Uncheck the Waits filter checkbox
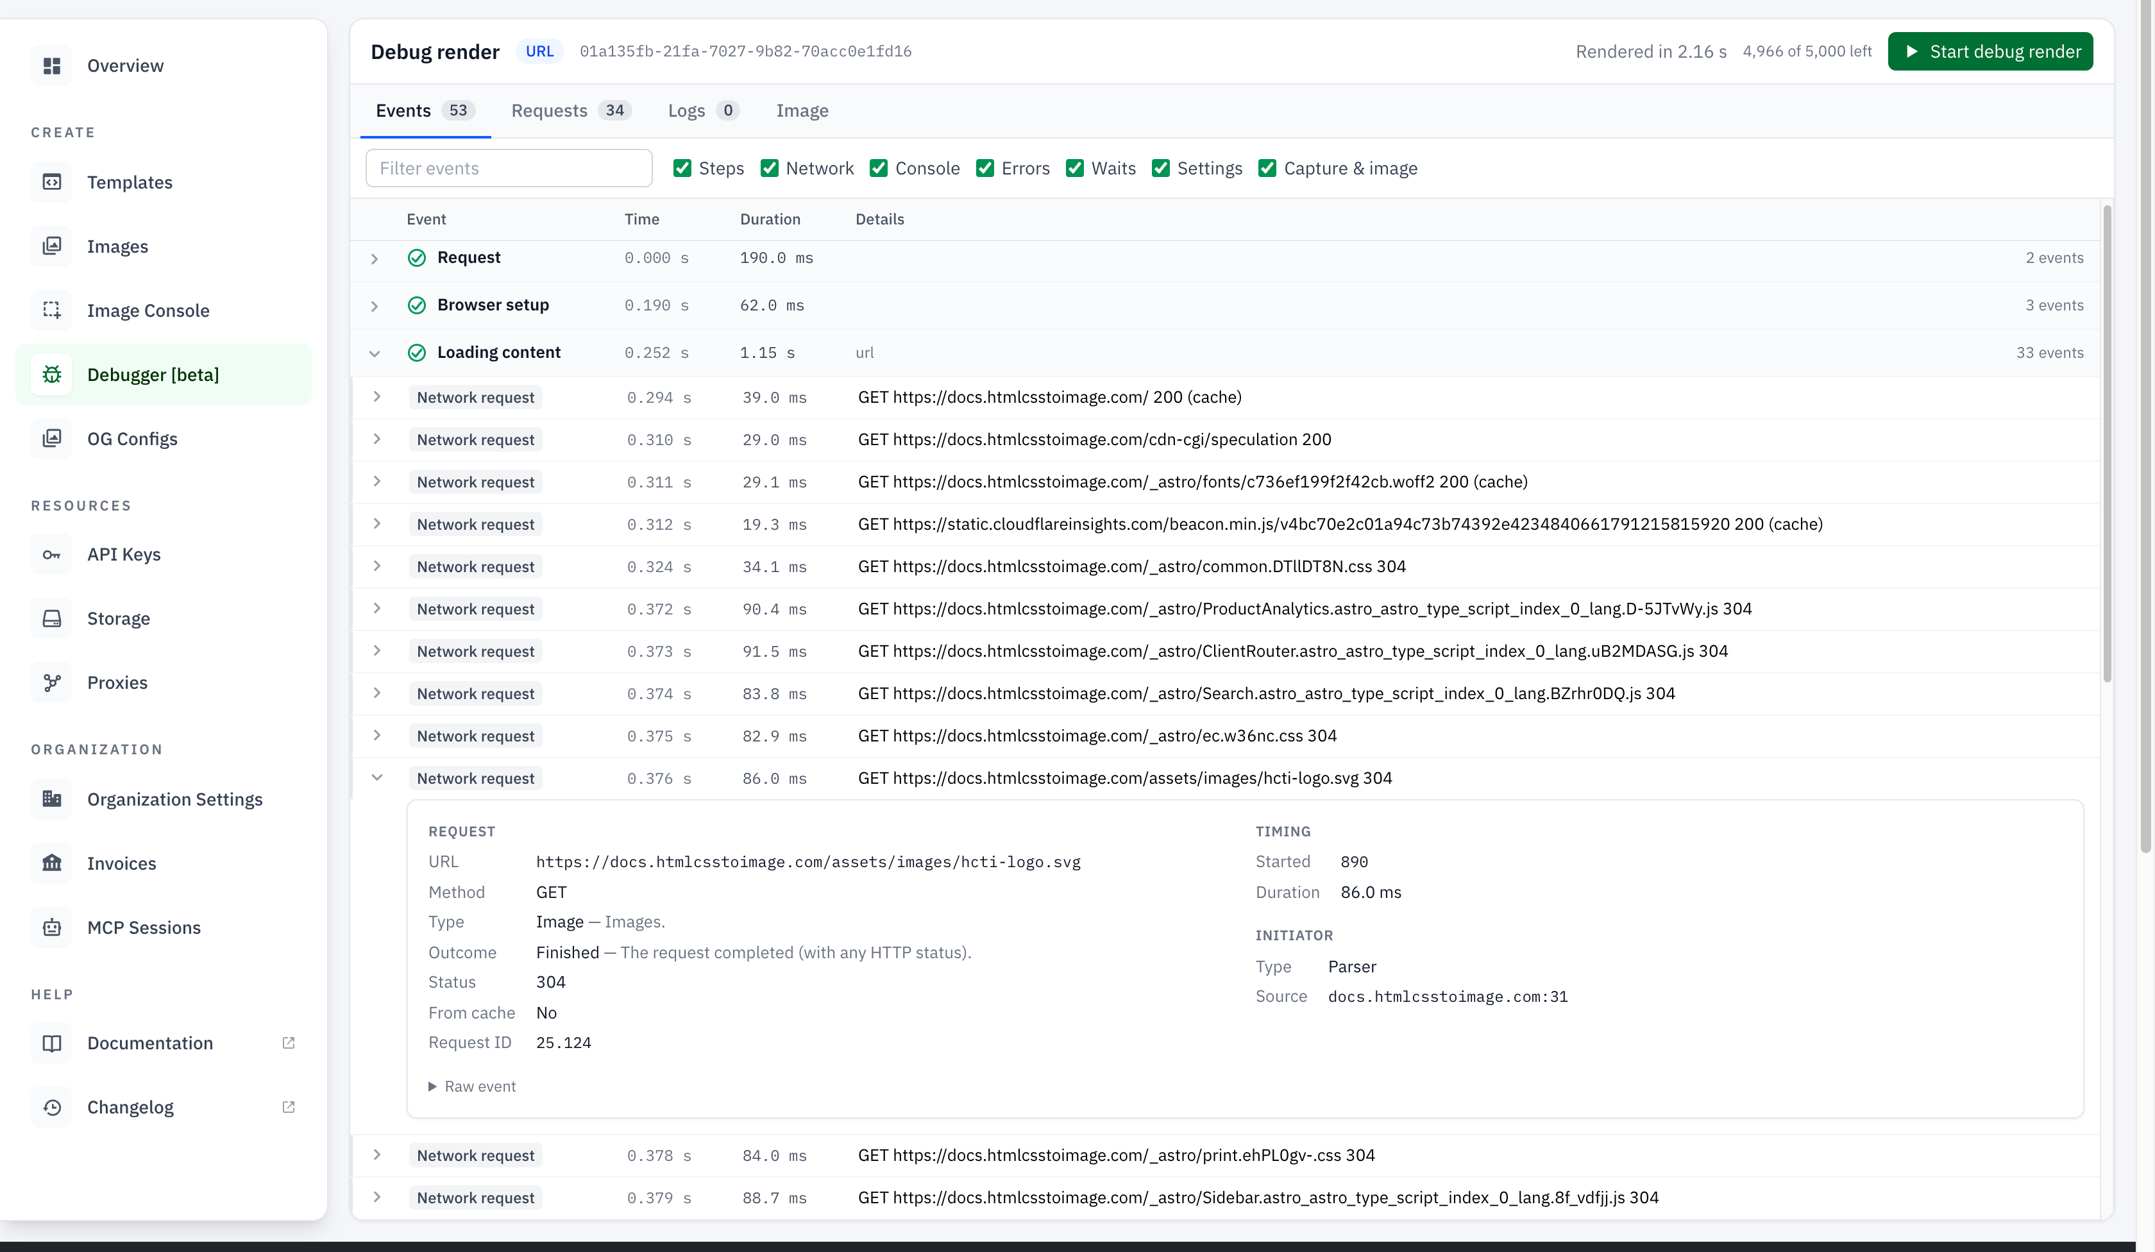 pyautogui.click(x=1075, y=169)
